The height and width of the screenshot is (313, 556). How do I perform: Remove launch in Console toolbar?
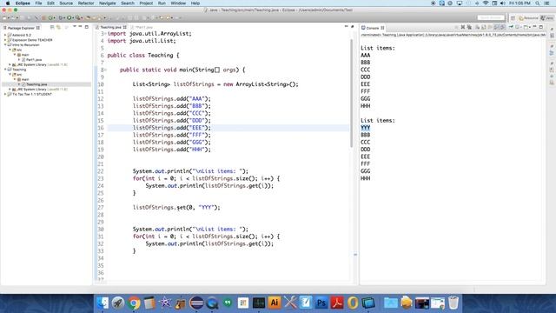463,27
